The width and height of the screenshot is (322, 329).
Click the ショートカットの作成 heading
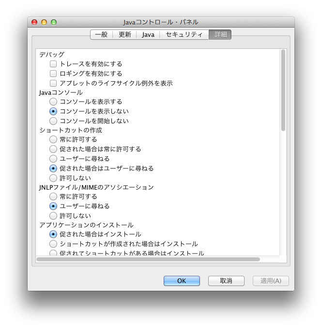[71, 130]
